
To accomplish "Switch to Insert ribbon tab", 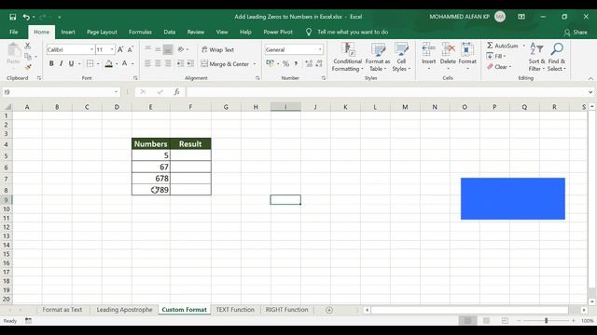I will (68, 32).
